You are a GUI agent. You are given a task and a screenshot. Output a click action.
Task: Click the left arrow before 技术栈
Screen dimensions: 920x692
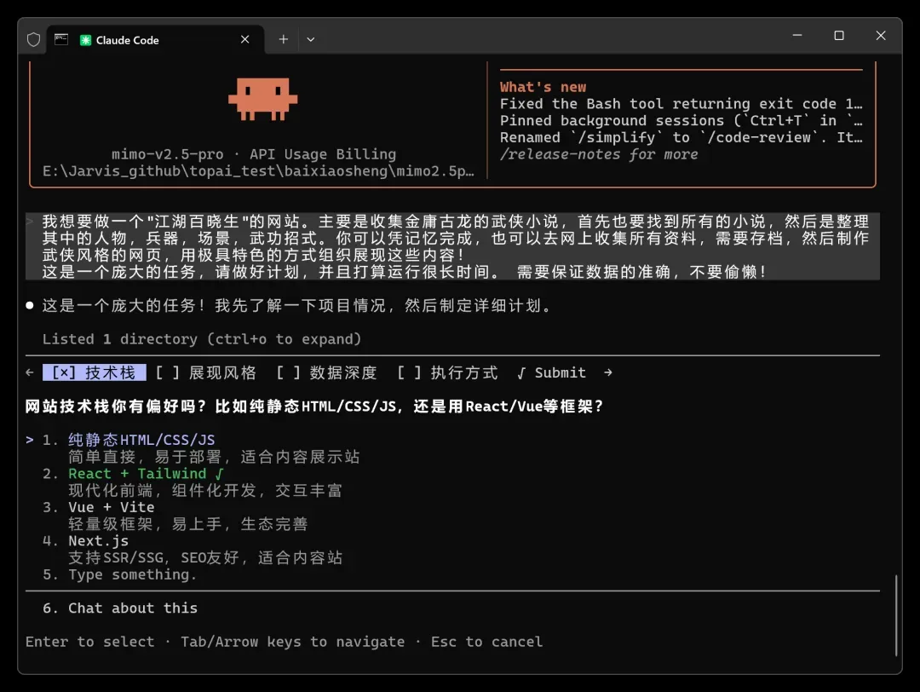pyautogui.click(x=29, y=372)
